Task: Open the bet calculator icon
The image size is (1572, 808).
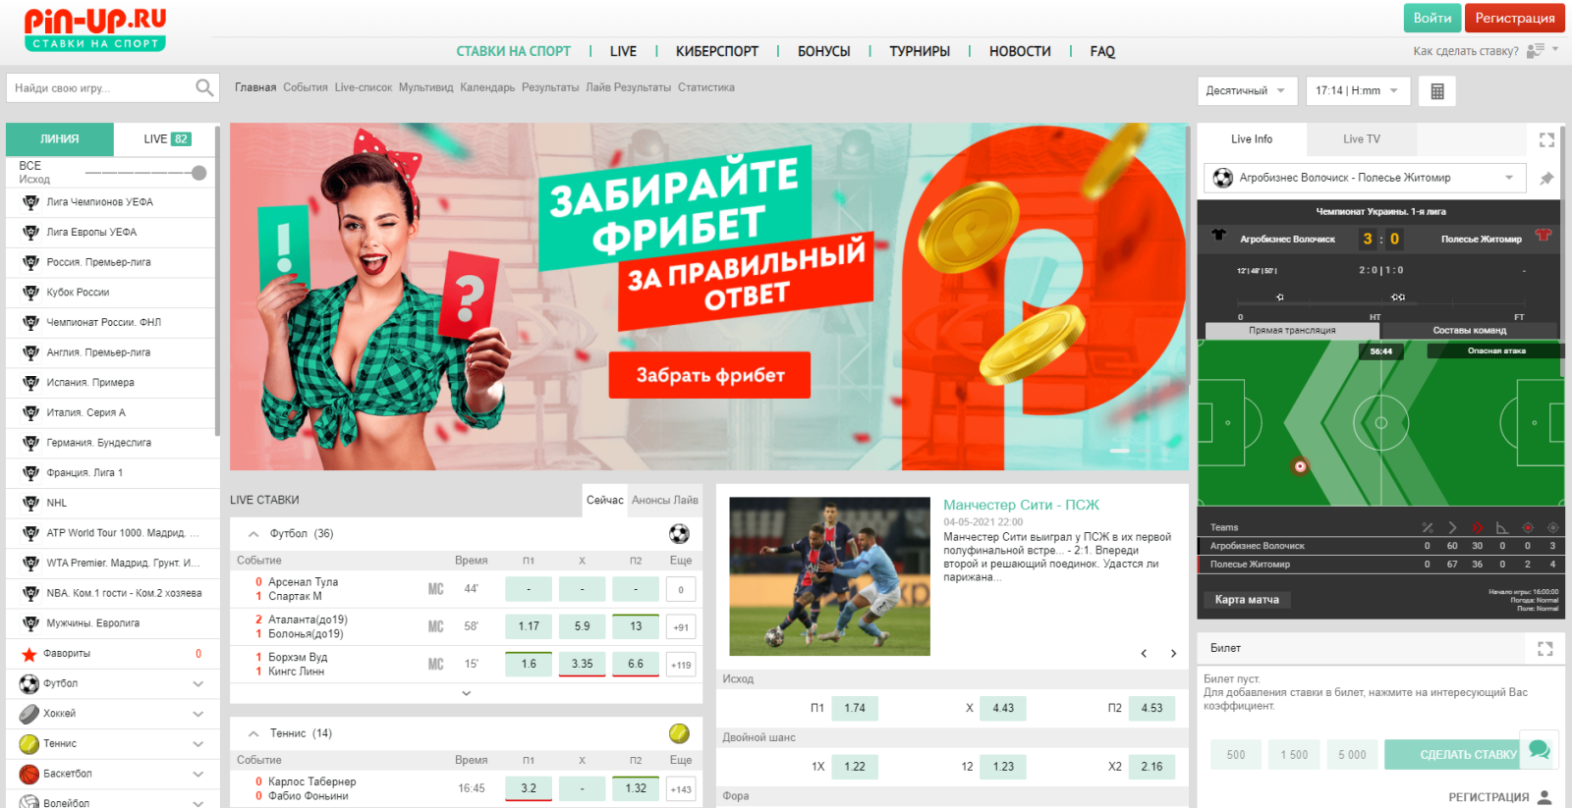Action: [1437, 91]
